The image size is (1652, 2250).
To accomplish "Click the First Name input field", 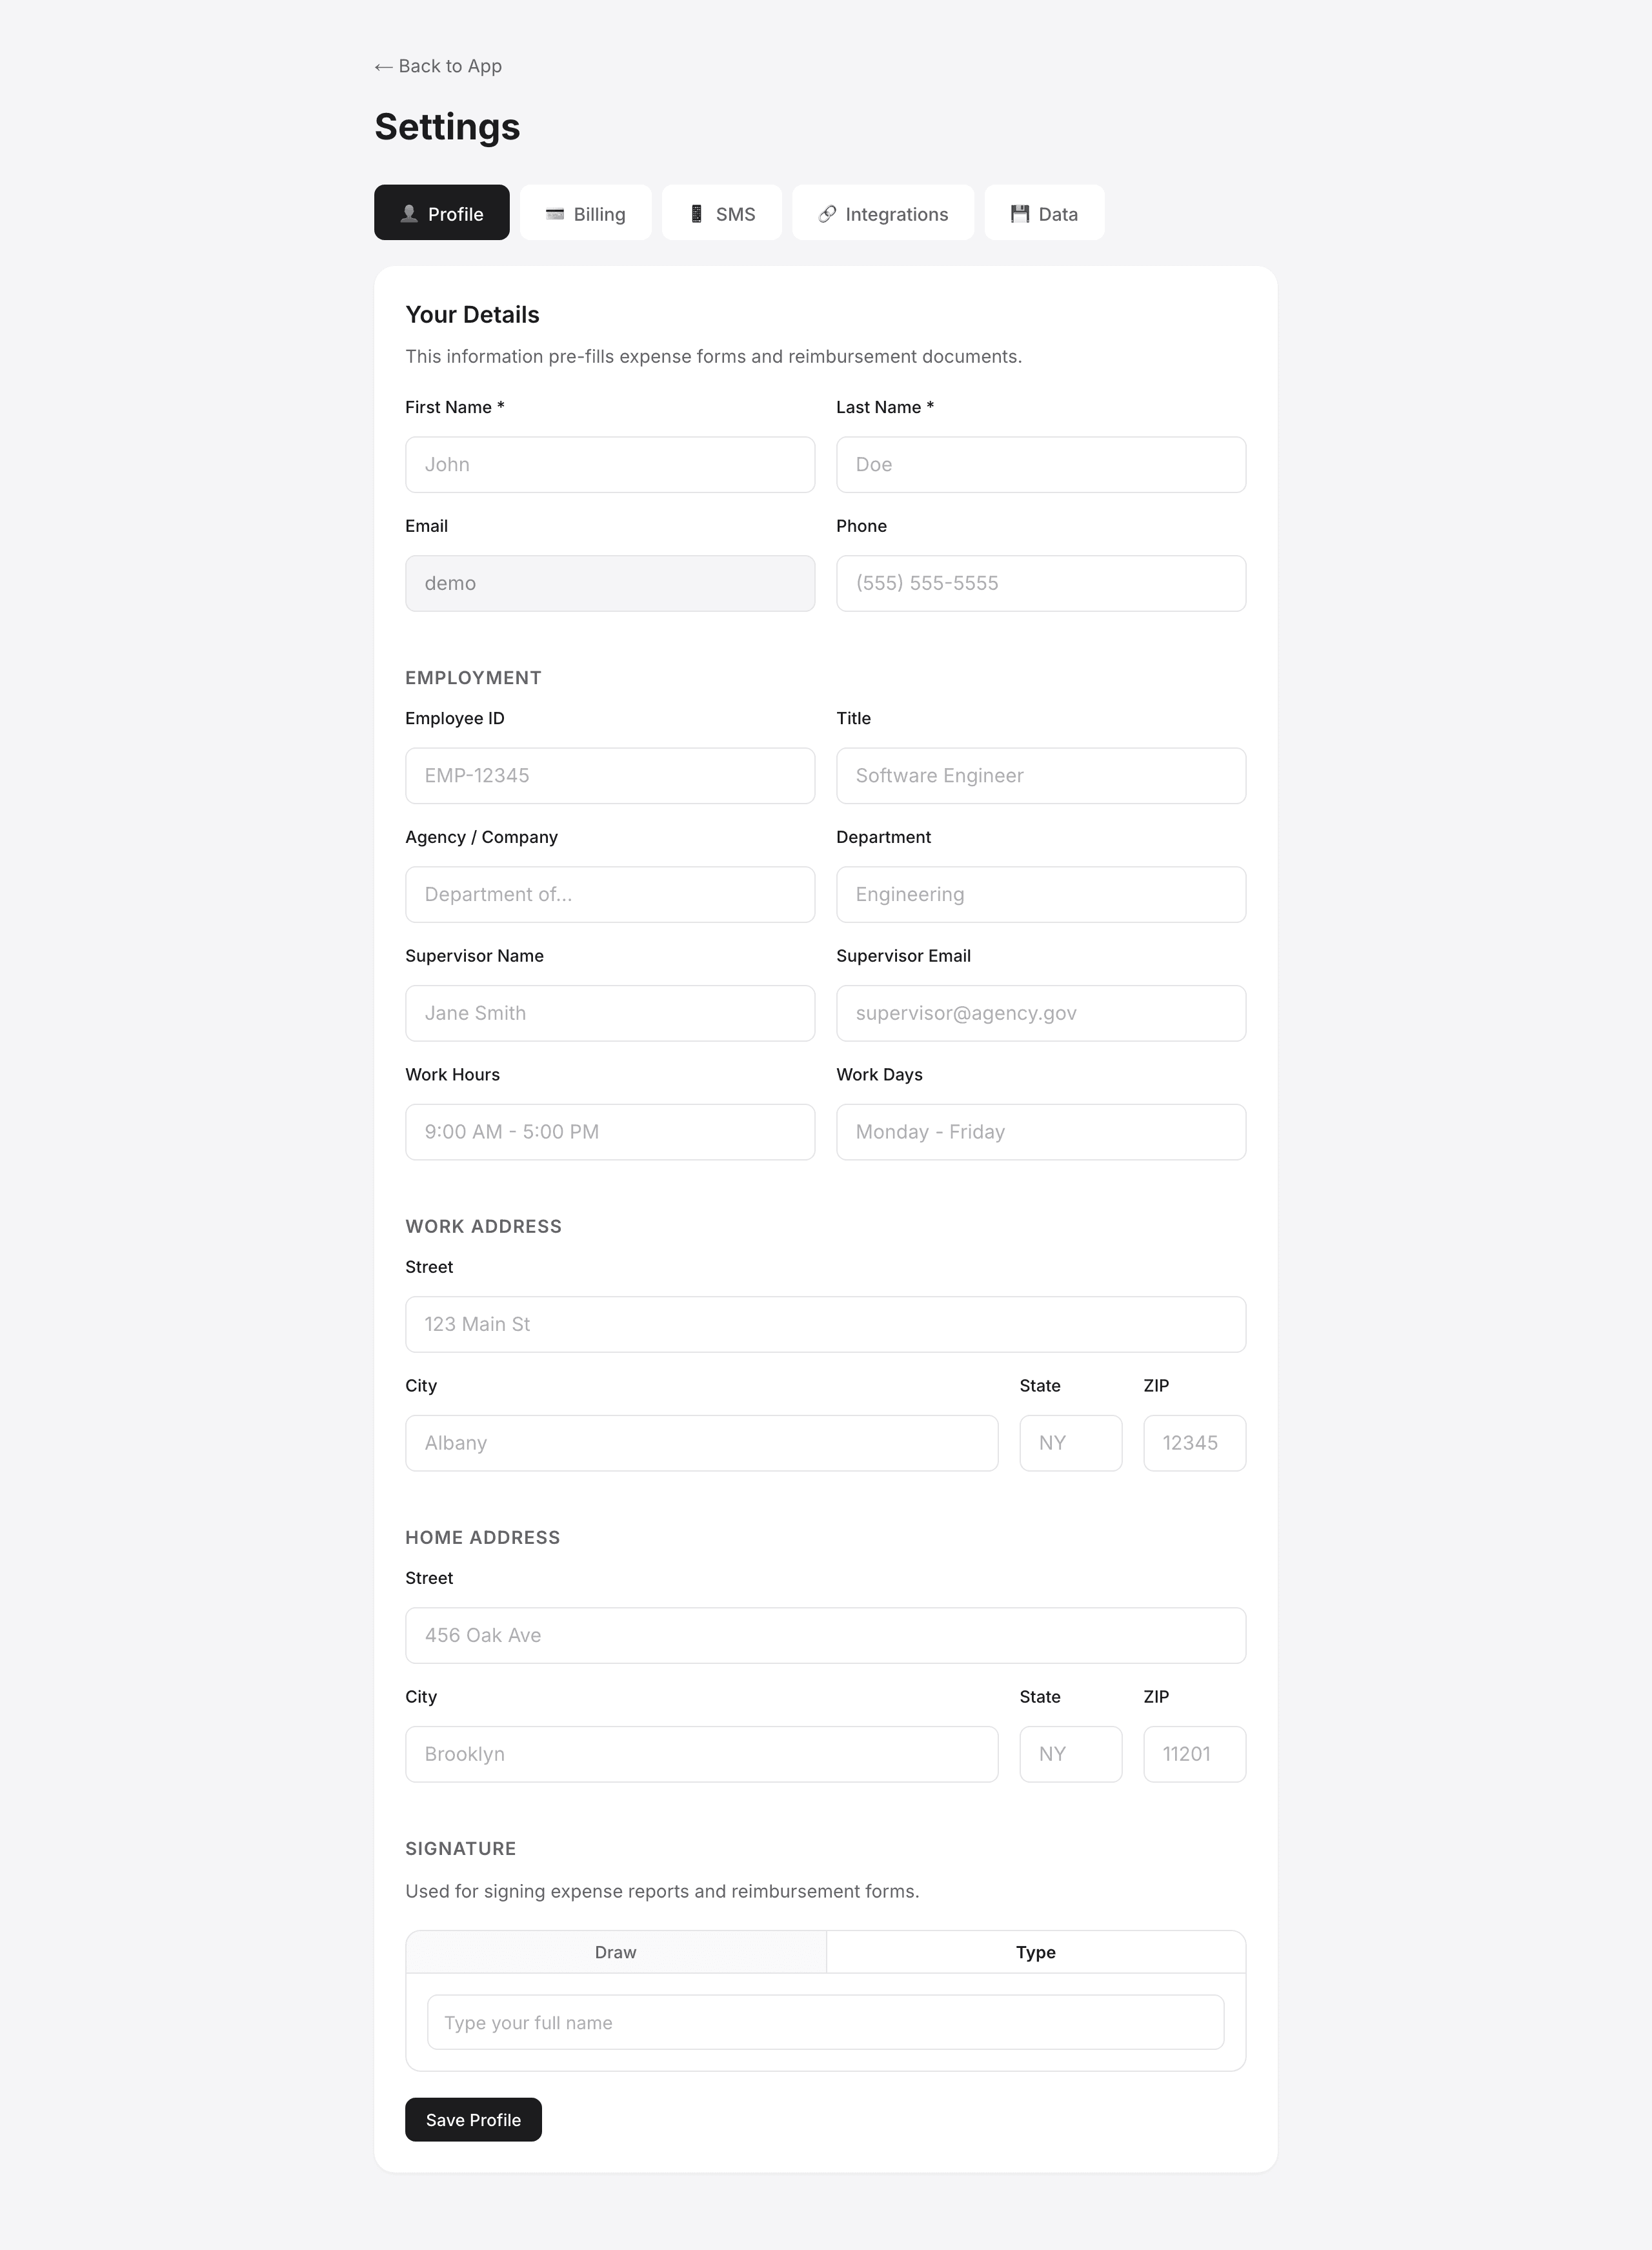I will click(x=609, y=464).
